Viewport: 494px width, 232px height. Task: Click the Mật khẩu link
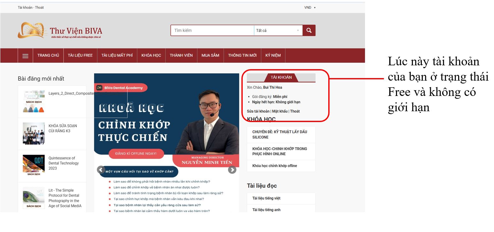click(280, 111)
